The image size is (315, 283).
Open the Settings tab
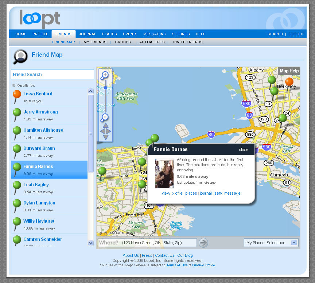point(181,34)
